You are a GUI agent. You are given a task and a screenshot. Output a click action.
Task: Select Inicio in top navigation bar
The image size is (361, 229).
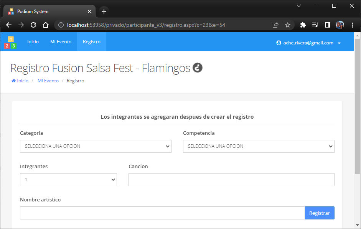[33, 42]
